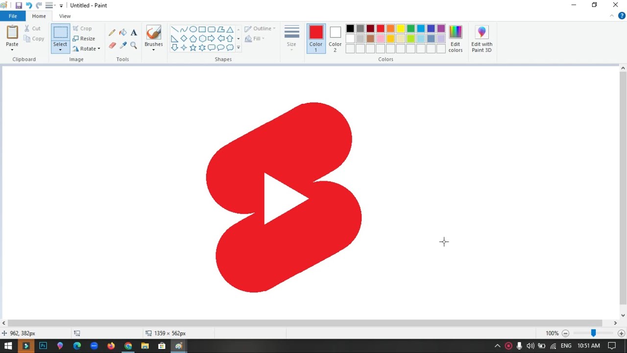Image resolution: width=627 pixels, height=353 pixels.
Task: Click the Resize button
Action: point(84,38)
